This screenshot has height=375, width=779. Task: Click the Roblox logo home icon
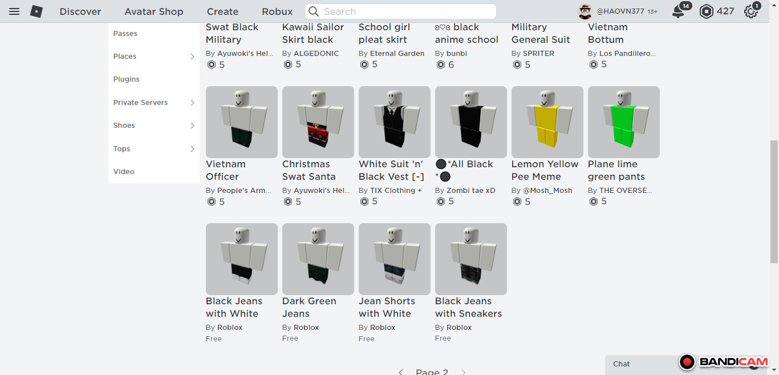click(36, 11)
